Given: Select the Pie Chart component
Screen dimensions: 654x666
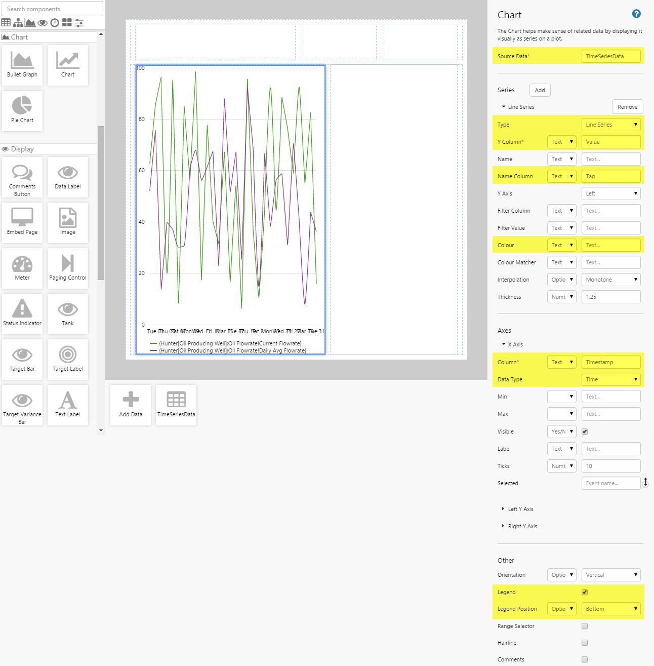Looking at the screenshot, I should point(22,110).
